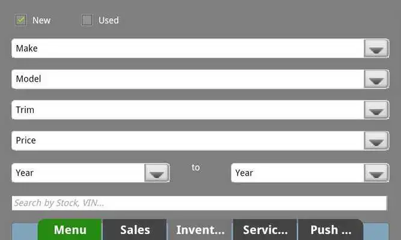Uncheck the New vehicles checkbox
The image size is (401, 240).
pos(20,20)
